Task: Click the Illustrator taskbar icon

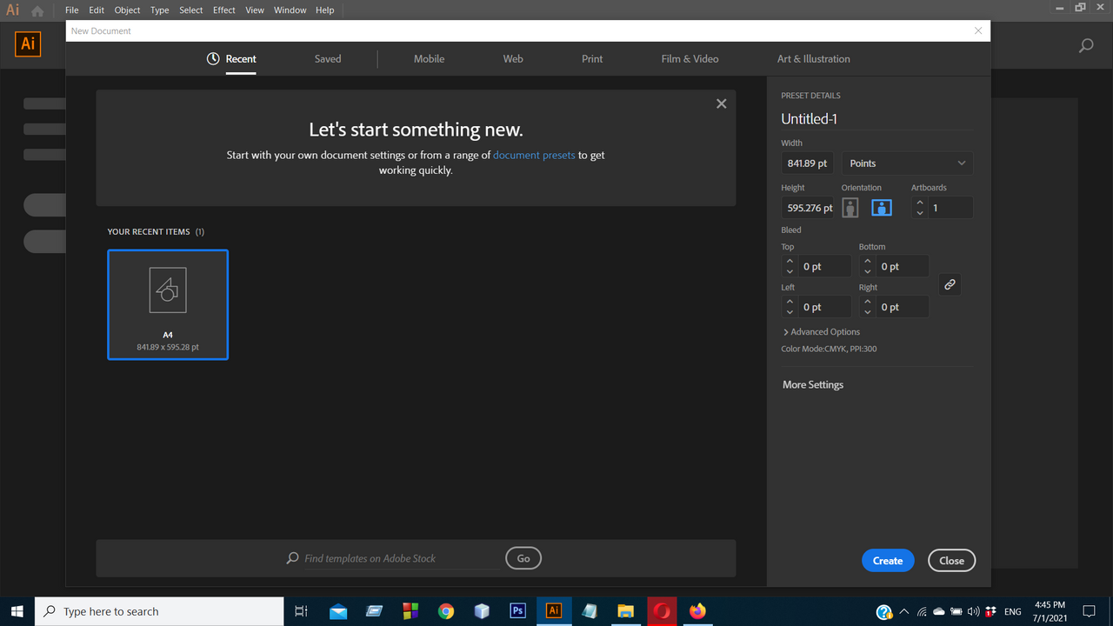Action: point(553,611)
